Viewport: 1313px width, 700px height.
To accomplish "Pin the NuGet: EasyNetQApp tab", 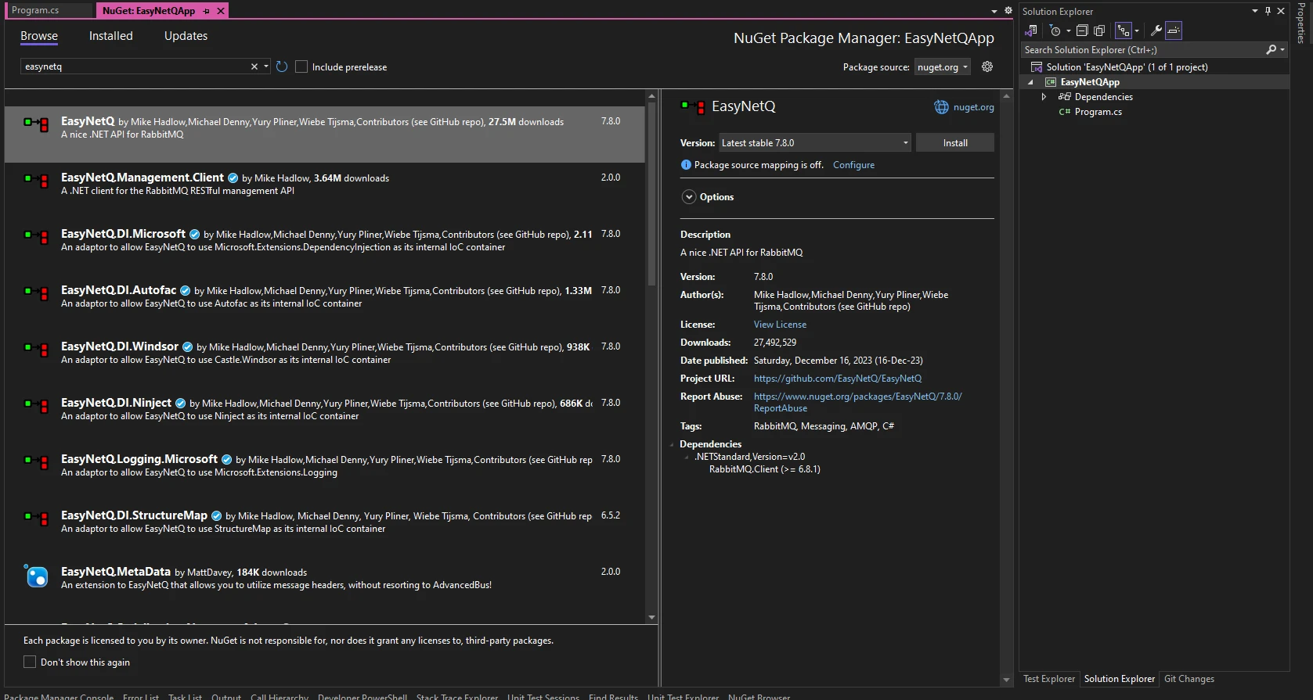I will pos(207,11).
